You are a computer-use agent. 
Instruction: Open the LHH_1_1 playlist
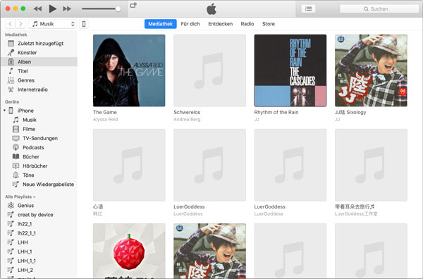tap(39, 261)
